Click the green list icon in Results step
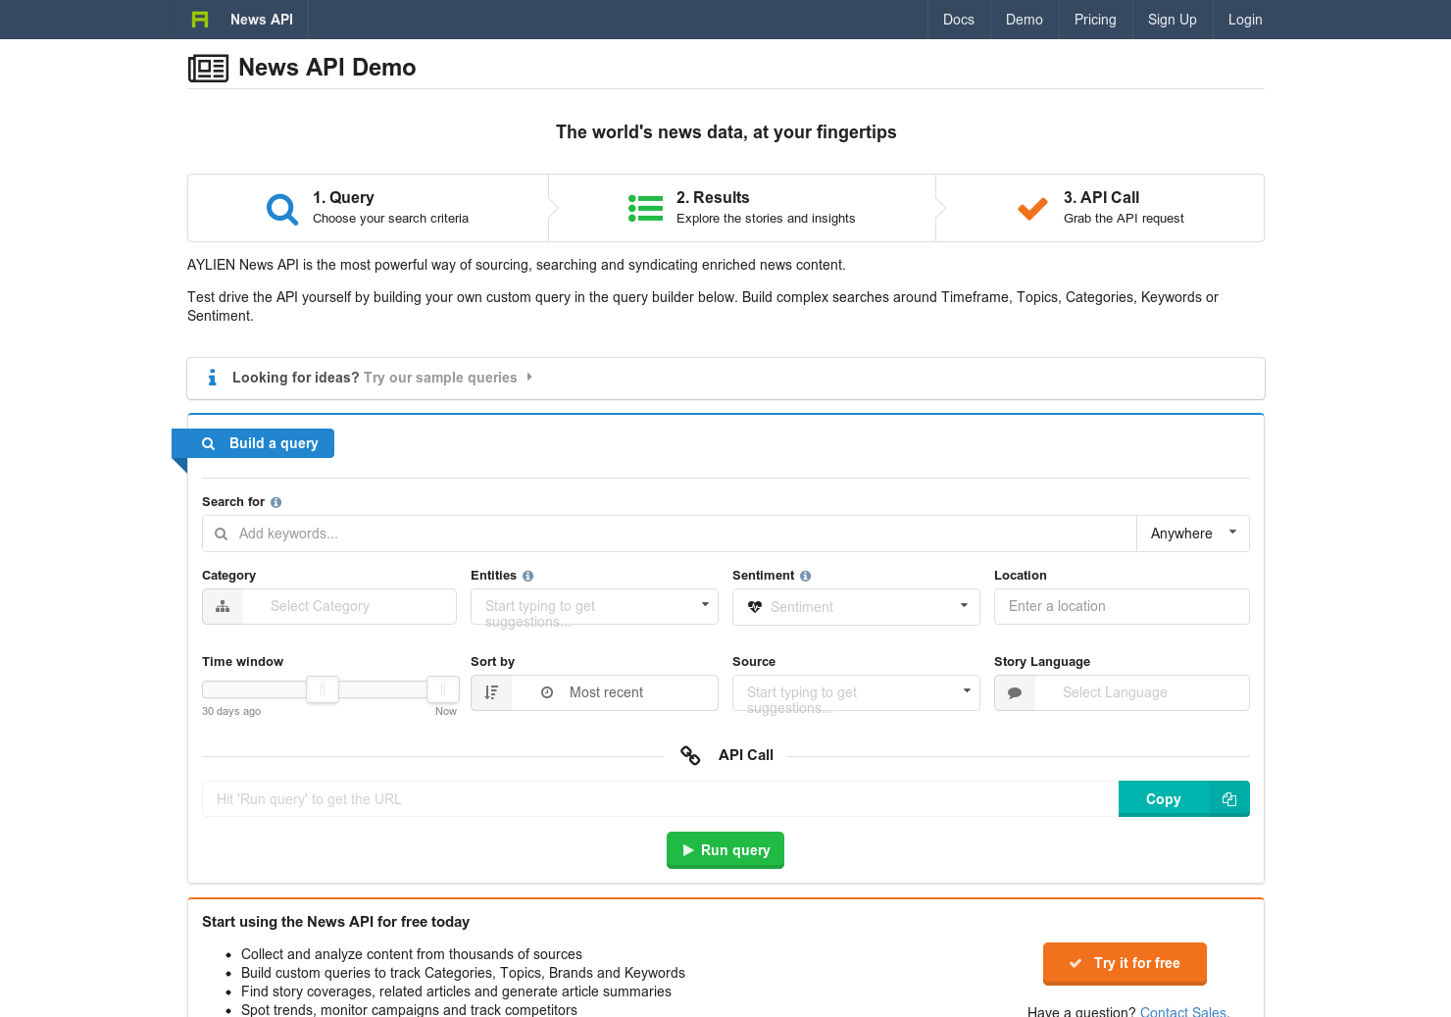The width and height of the screenshot is (1451, 1017). point(645,208)
